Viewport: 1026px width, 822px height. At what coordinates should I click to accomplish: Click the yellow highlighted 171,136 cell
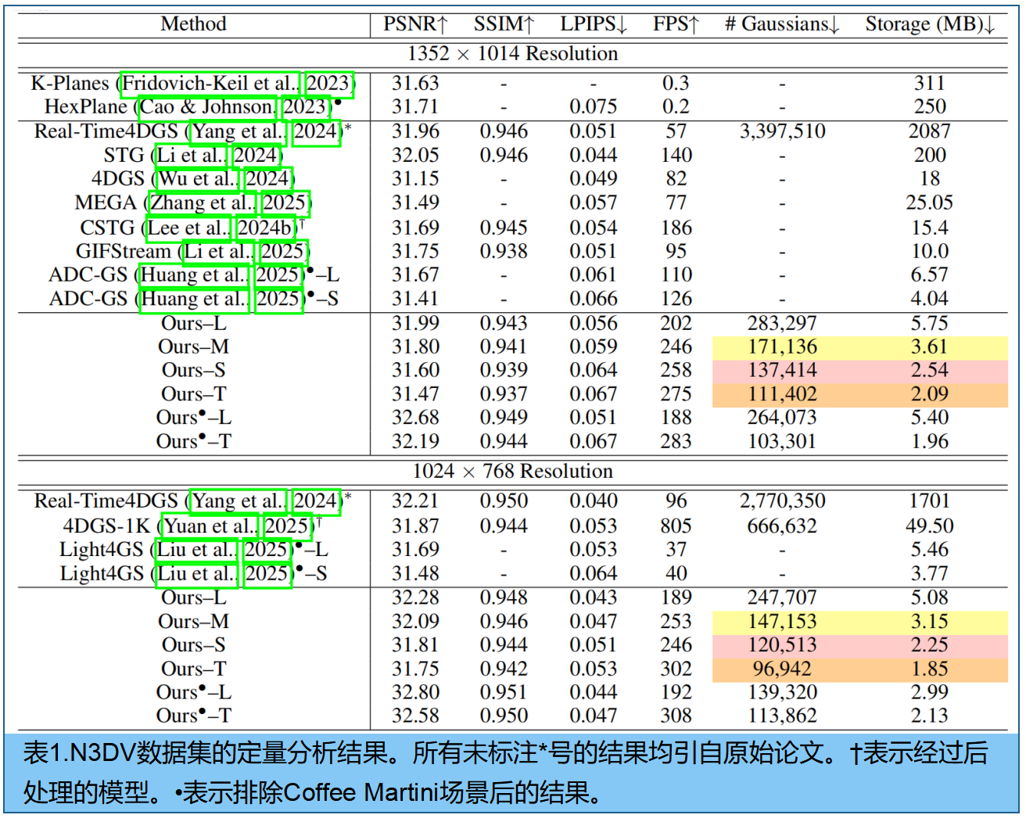point(782,347)
